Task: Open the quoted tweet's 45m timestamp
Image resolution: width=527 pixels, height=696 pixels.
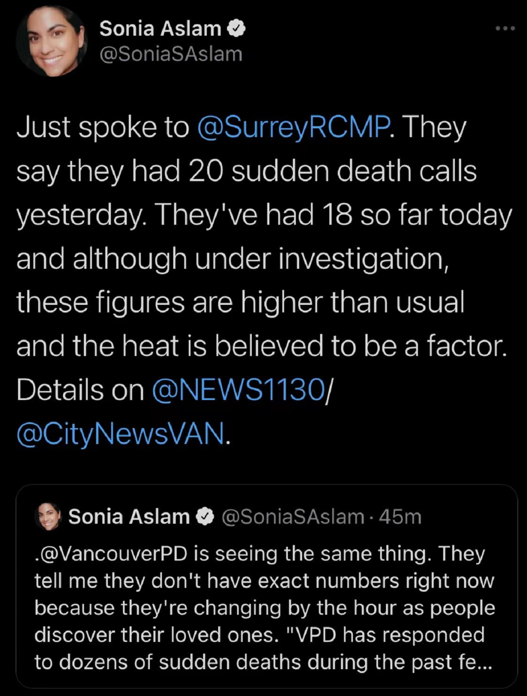Action: point(400,517)
